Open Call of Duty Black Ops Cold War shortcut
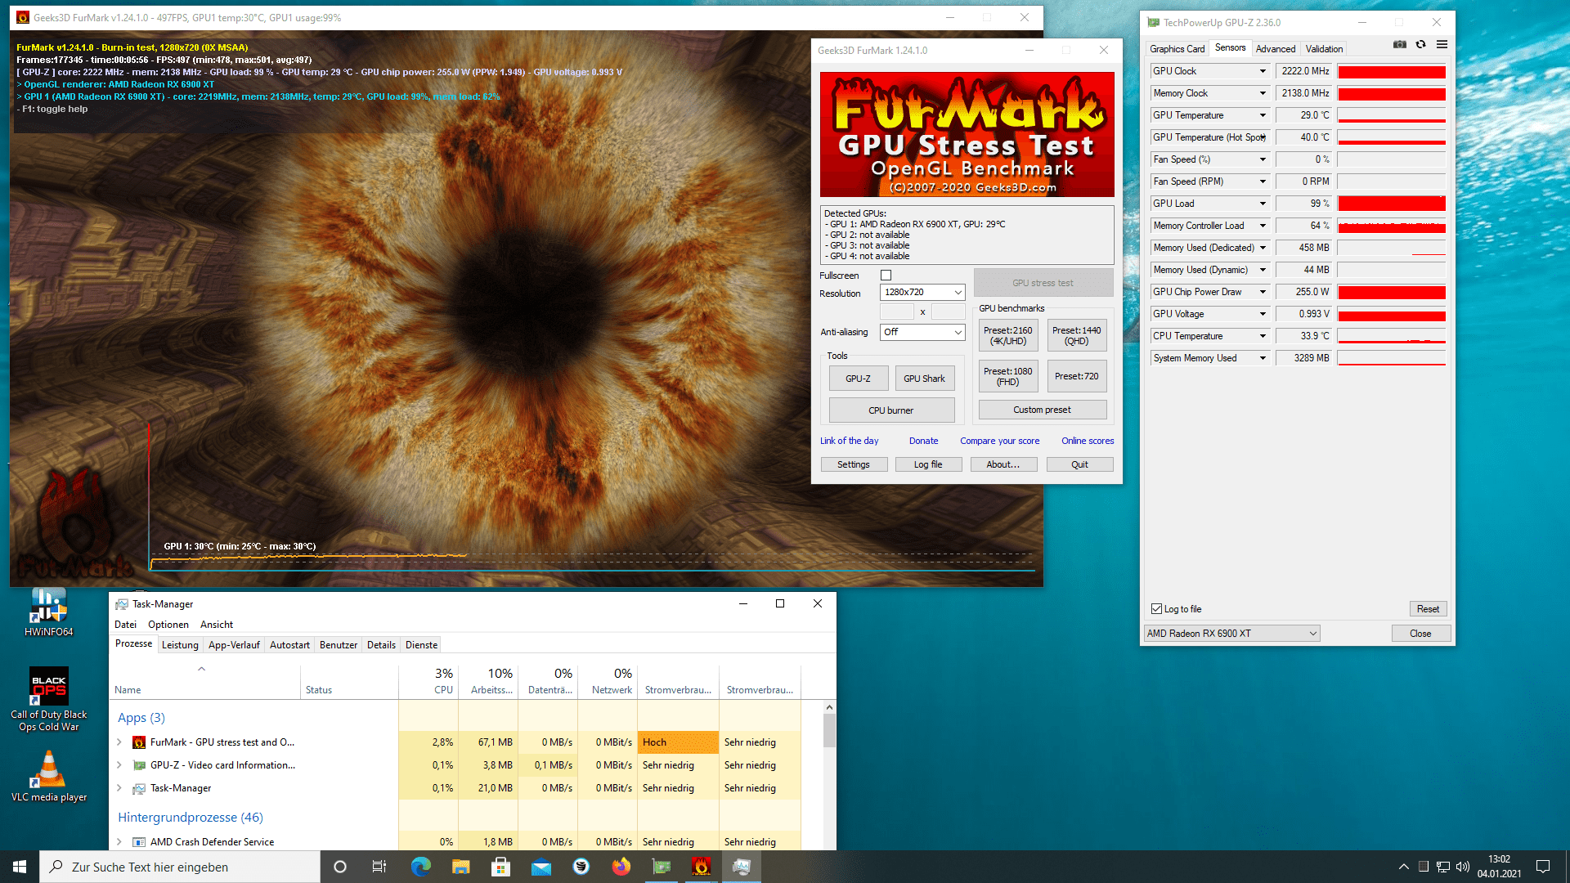Screen dimensions: 1570x883 (x=48, y=700)
